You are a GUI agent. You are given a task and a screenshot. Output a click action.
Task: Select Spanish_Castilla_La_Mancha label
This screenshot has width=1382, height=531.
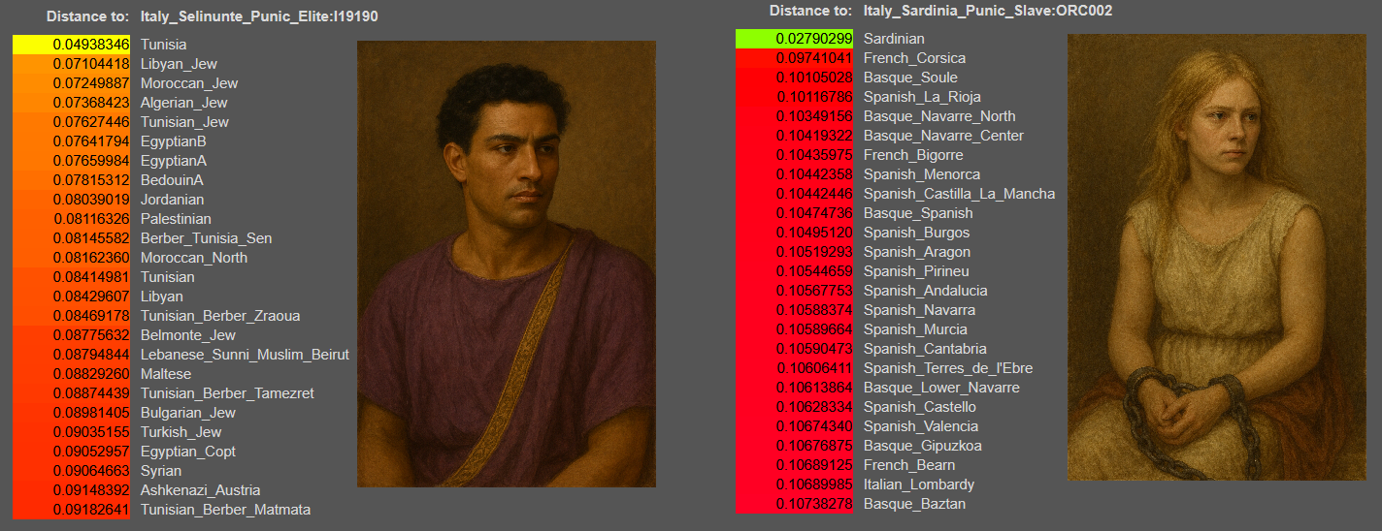pyautogui.click(x=959, y=194)
